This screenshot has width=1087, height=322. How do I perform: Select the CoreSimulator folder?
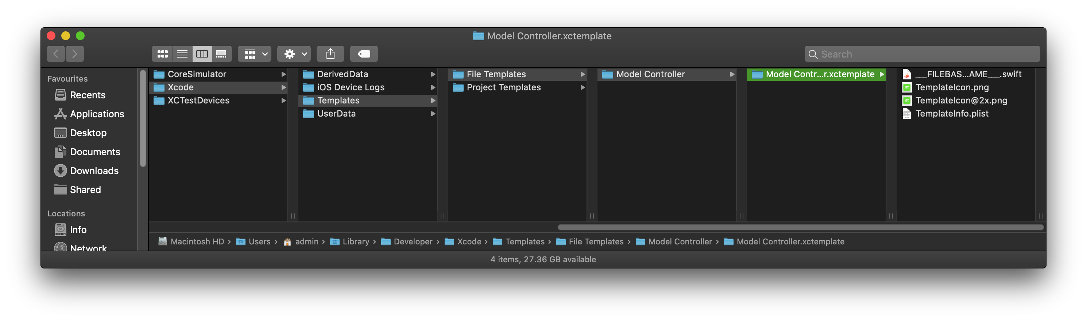click(197, 75)
